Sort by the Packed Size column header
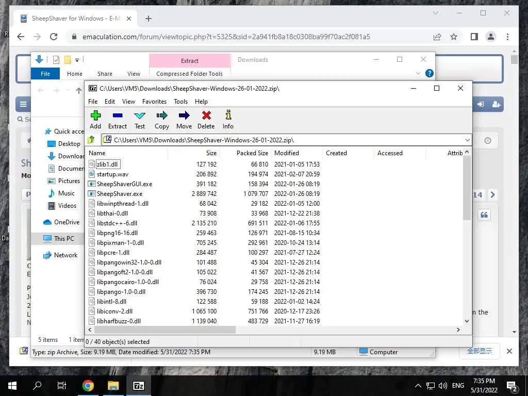 (x=245, y=153)
